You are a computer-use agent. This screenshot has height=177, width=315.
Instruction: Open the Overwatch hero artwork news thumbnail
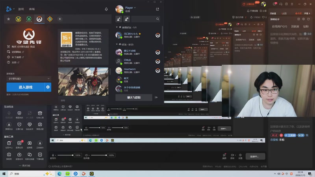click(x=83, y=81)
